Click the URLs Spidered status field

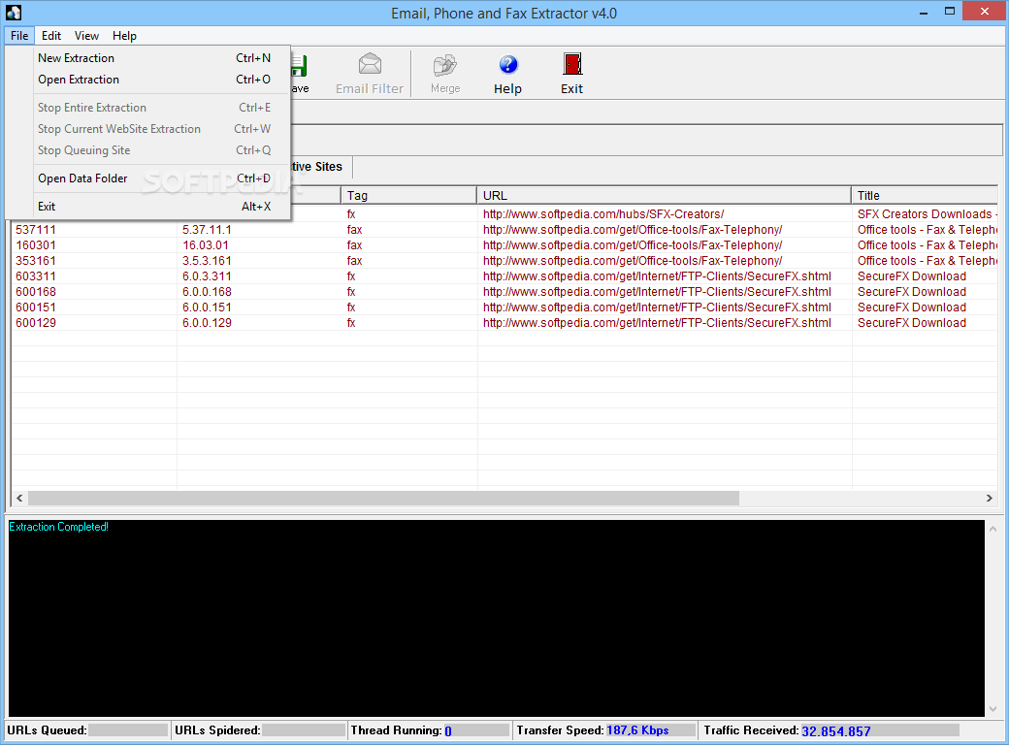tap(303, 730)
